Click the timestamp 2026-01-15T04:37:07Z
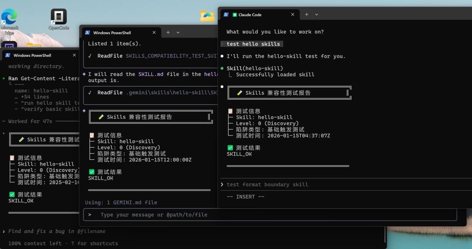Image resolution: width=472 pixels, height=249 pixels. [298, 135]
